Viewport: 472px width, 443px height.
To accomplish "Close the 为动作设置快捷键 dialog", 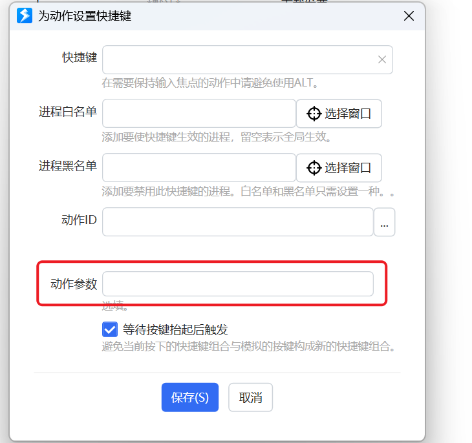I will (x=409, y=16).
